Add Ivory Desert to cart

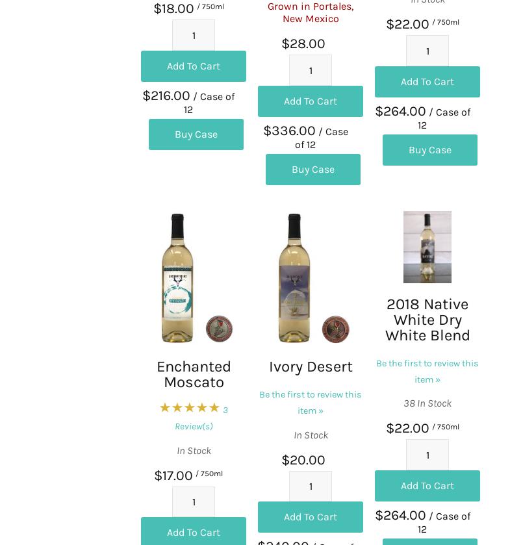311,517
